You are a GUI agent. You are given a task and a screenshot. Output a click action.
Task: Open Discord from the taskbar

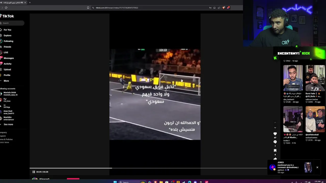[x=195, y=182]
